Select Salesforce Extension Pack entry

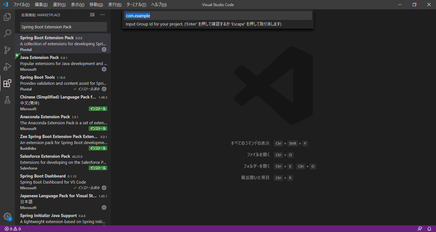[x=63, y=162]
